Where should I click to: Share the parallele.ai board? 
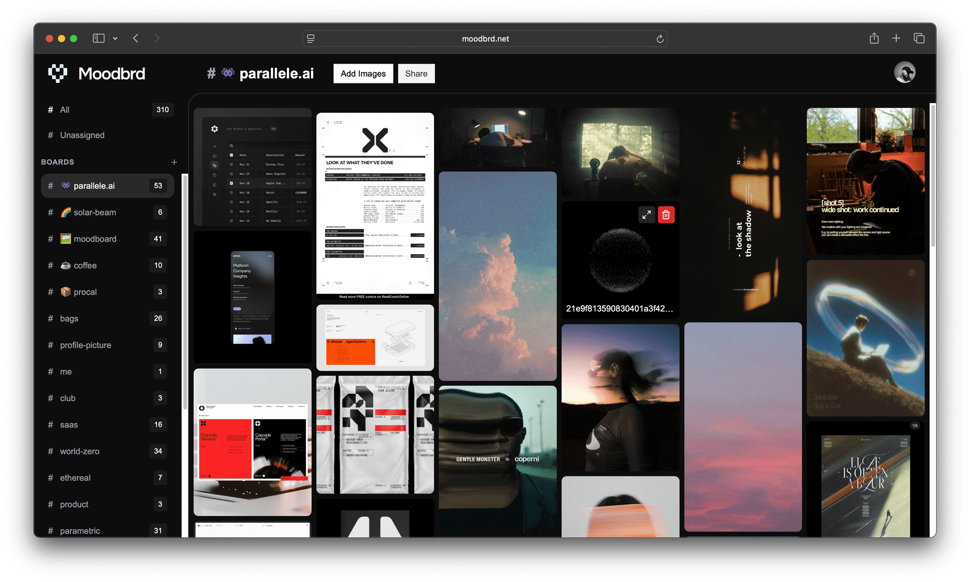(x=416, y=73)
